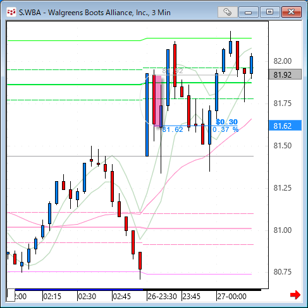Click the gray 81.92 label on chart
308x308 pixels.
(173, 71)
